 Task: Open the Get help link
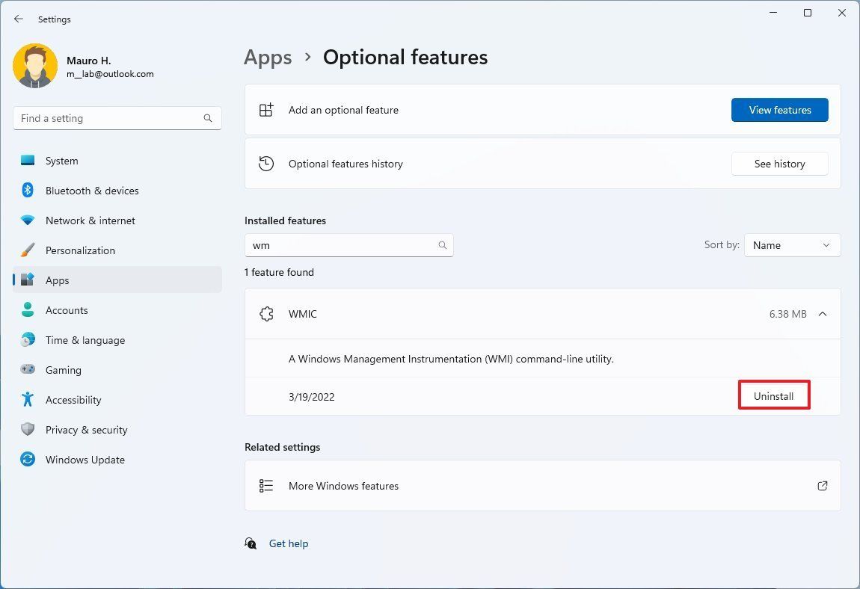point(289,543)
